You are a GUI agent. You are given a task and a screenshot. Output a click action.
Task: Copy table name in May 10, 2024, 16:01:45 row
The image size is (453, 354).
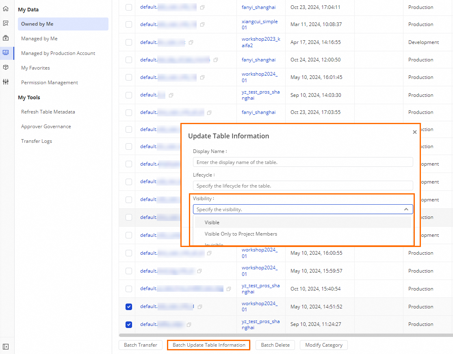click(x=202, y=77)
